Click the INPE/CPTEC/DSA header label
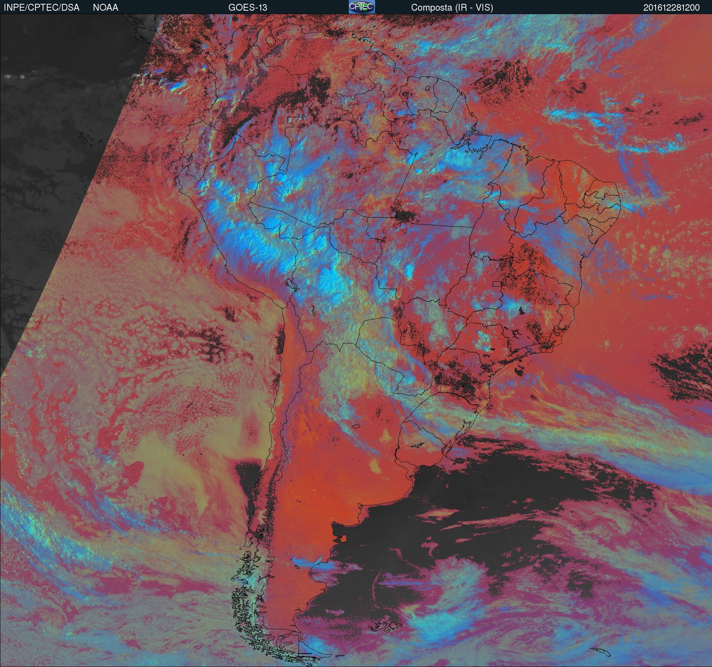Image resolution: width=712 pixels, height=667 pixels. click(x=42, y=8)
